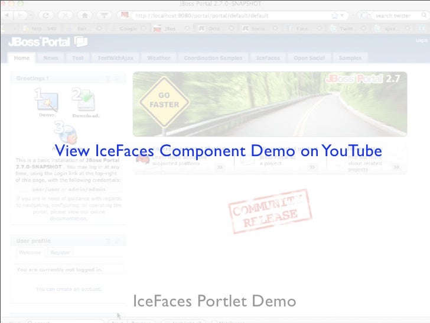430x323 pixels.
Task: Open the TestWithAjax portal tab
Action: pos(115,58)
